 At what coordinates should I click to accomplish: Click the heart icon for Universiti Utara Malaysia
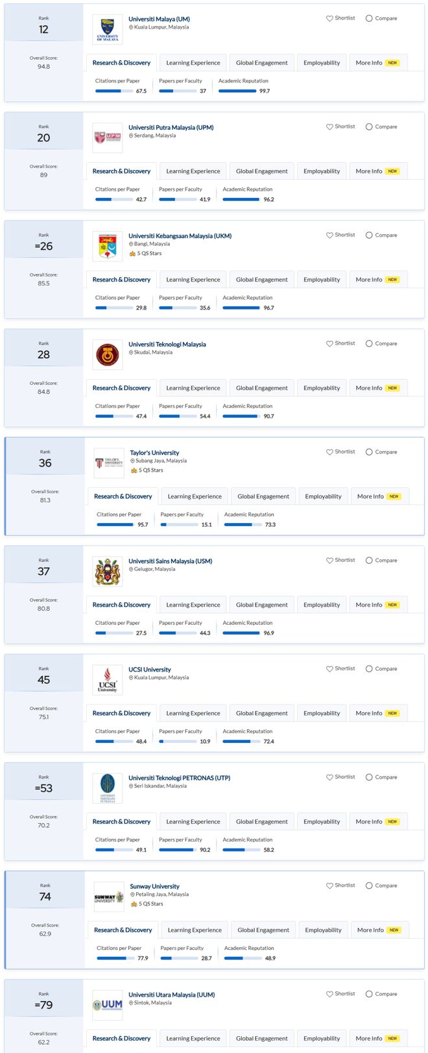point(329,993)
